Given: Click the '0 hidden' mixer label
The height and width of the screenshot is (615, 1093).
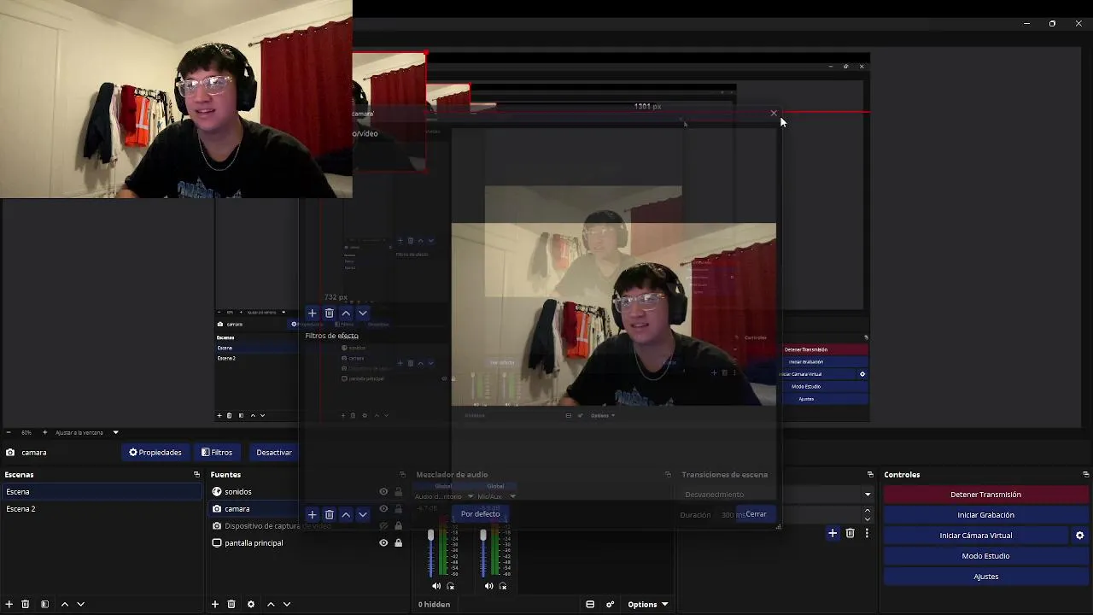Looking at the screenshot, I should pos(434,605).
